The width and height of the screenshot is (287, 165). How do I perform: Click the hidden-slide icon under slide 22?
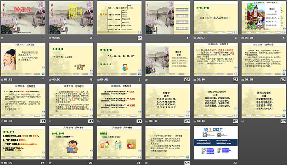pos(187,163)
